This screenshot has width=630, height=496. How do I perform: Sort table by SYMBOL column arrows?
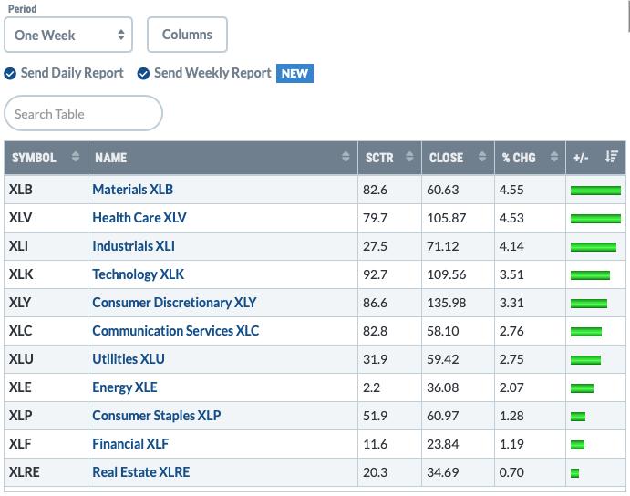tap(75, 157)
